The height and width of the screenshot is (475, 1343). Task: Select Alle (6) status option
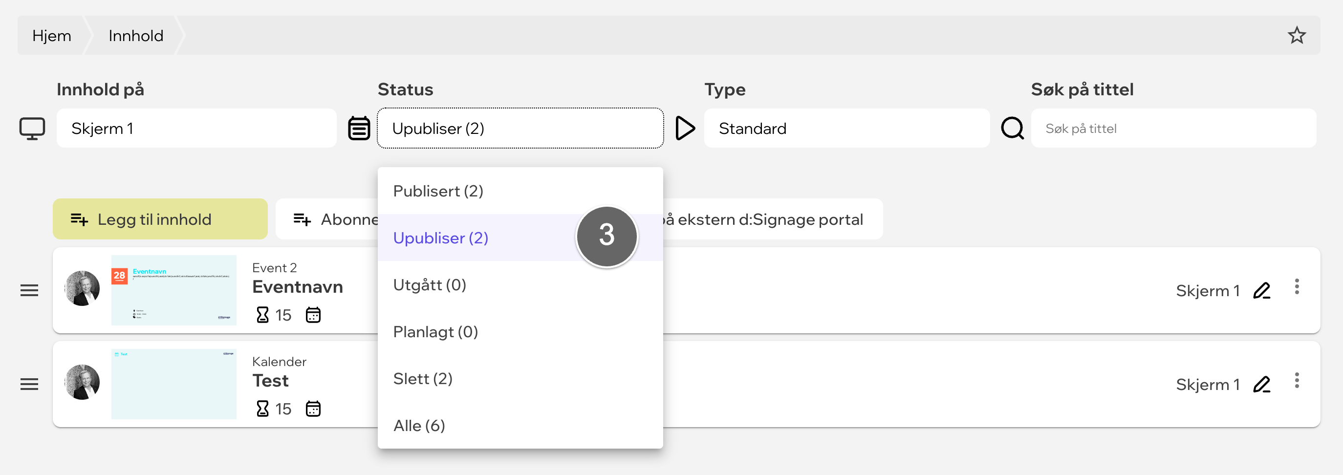point(520,426)
